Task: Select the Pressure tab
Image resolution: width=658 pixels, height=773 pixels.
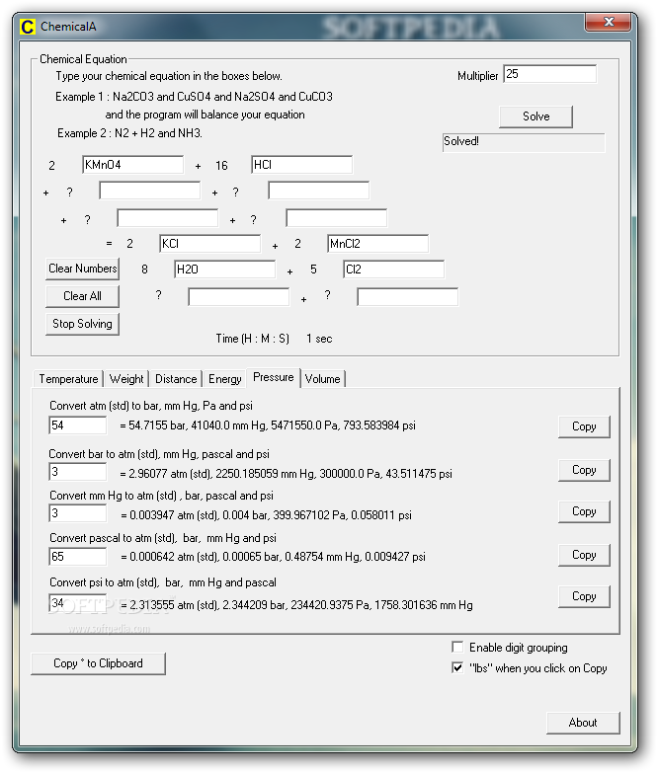Action: click(274, 377)
